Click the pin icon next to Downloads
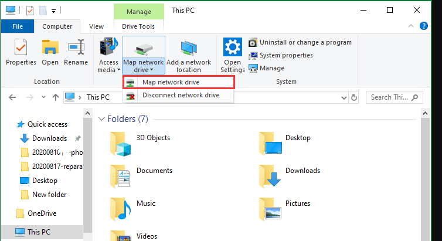Screen dimensions: 442x241 point(77,138)
